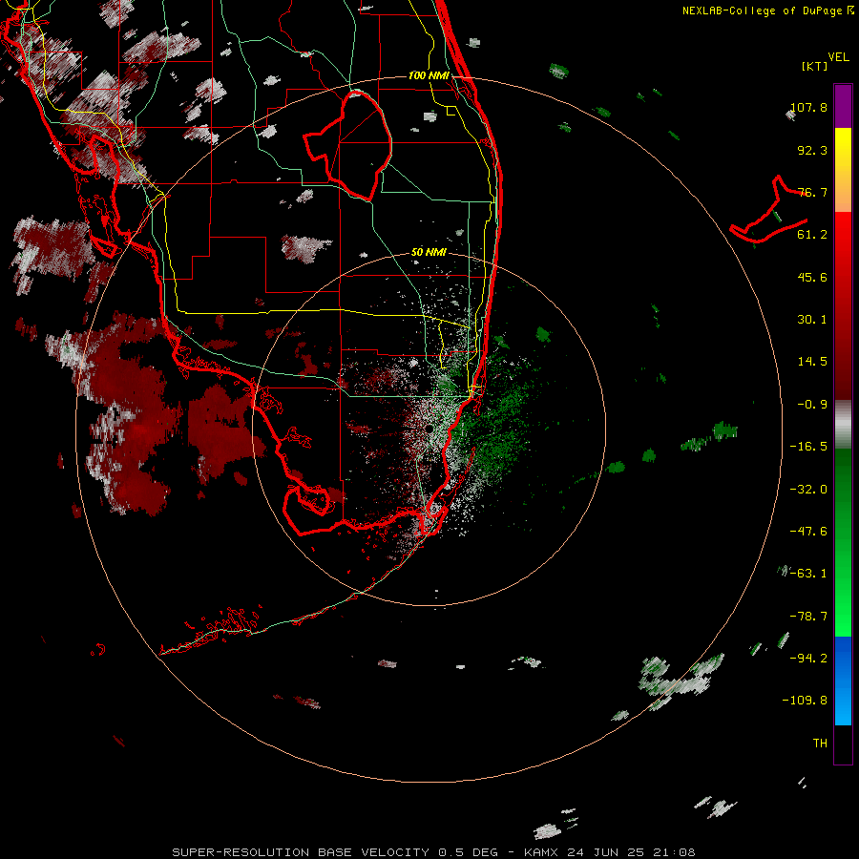
Task: Click the blue segment of velocity color bar
Action: 843,681
